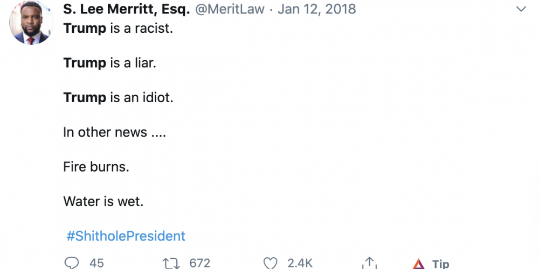Click the bold Trump in "is a racist"
The image size is (539, 269).
pyautogui.click(x=85, y=28)
